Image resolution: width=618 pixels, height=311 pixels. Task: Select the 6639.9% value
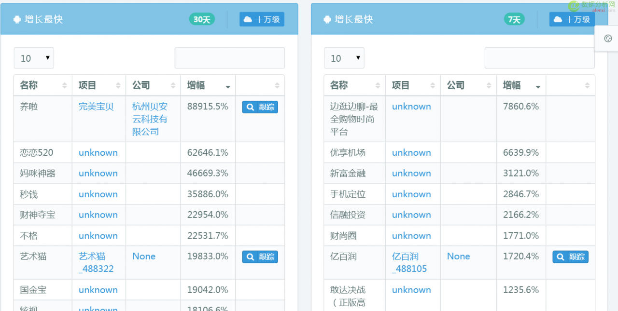pos(521,153)
